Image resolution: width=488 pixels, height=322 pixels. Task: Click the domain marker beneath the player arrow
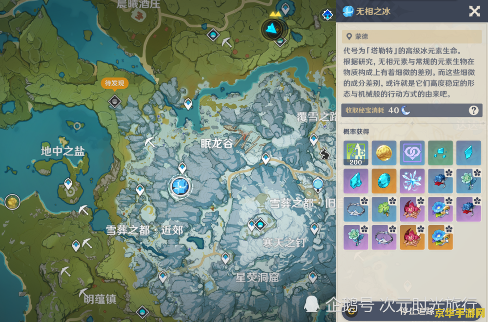click(x=280, y=41)
